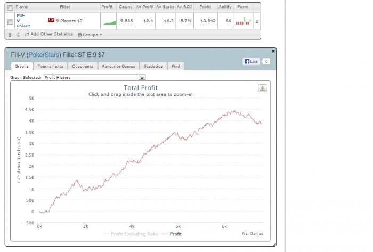
Task: Click the remove link at row end
Action: [257, 21]
